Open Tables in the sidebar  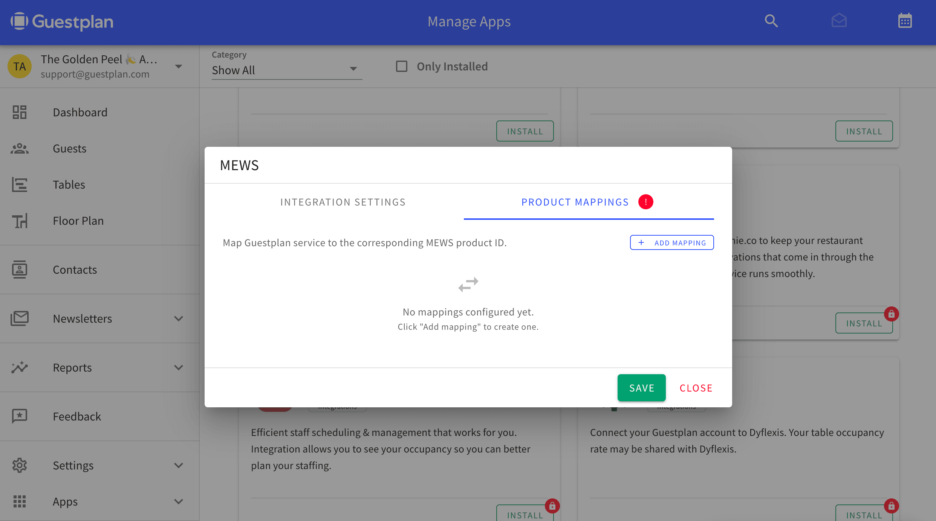pyautogui.click(x=99, y=184)
